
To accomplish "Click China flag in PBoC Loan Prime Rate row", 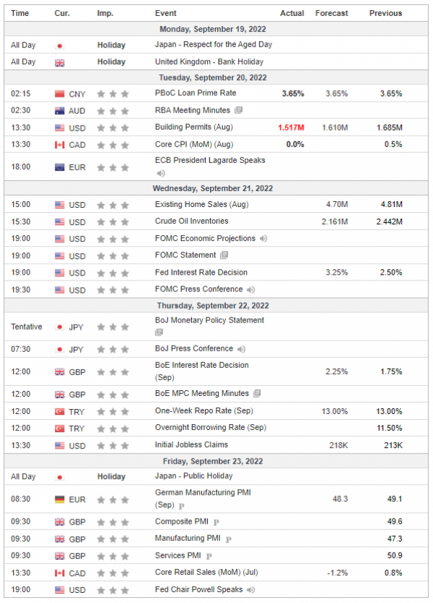I will pyautogui.click(x=60, y=94).
